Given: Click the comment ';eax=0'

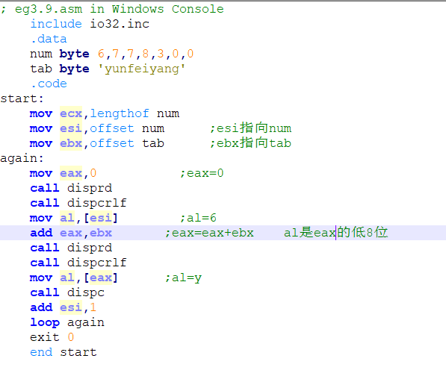Looking at the screenshot, I should click(202, 173).
